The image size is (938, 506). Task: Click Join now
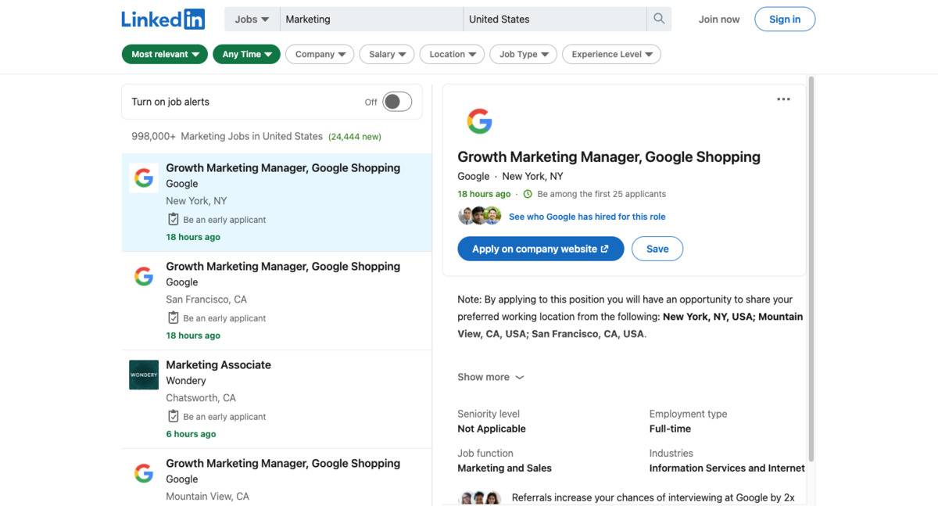pyautogui.click(x=719, y=20)
